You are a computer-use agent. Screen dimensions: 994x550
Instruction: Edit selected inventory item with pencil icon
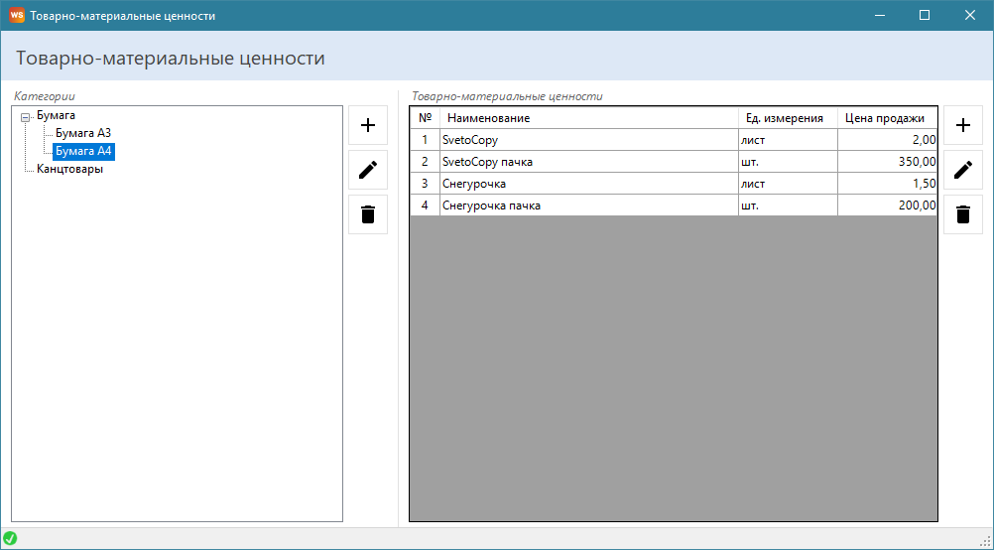(962, 170)
